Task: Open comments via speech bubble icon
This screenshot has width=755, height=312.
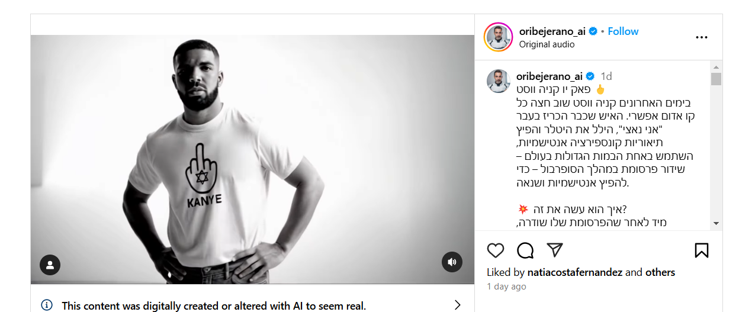Action: pyautogui.click(x=525, y=250)
